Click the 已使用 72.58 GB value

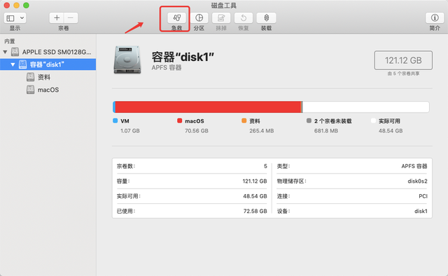[255, 211]
